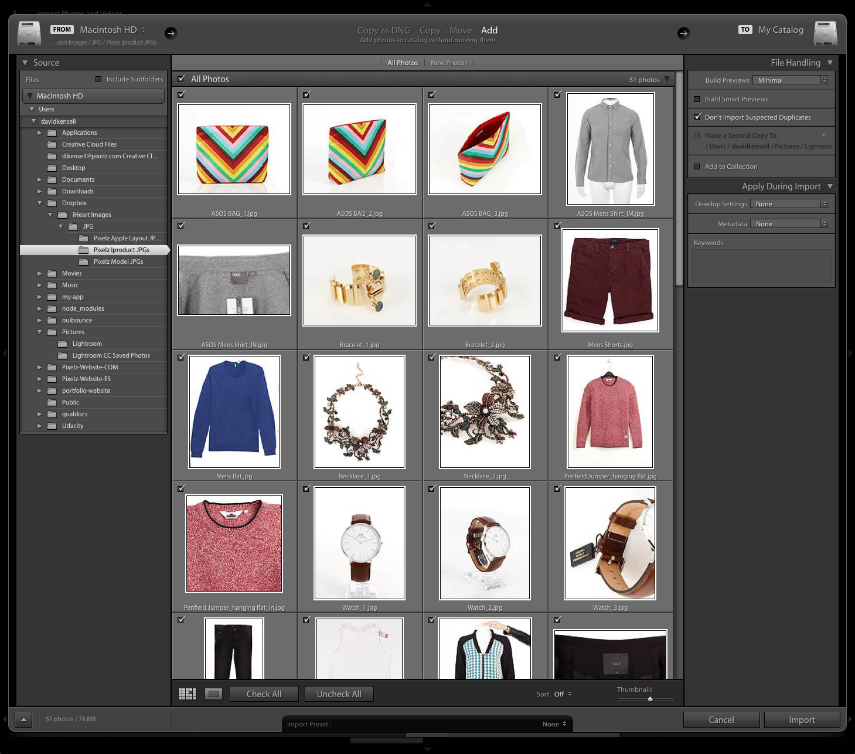
Task: Click the destination arrow button beside My Catalog
Action: tap(683, 33)
